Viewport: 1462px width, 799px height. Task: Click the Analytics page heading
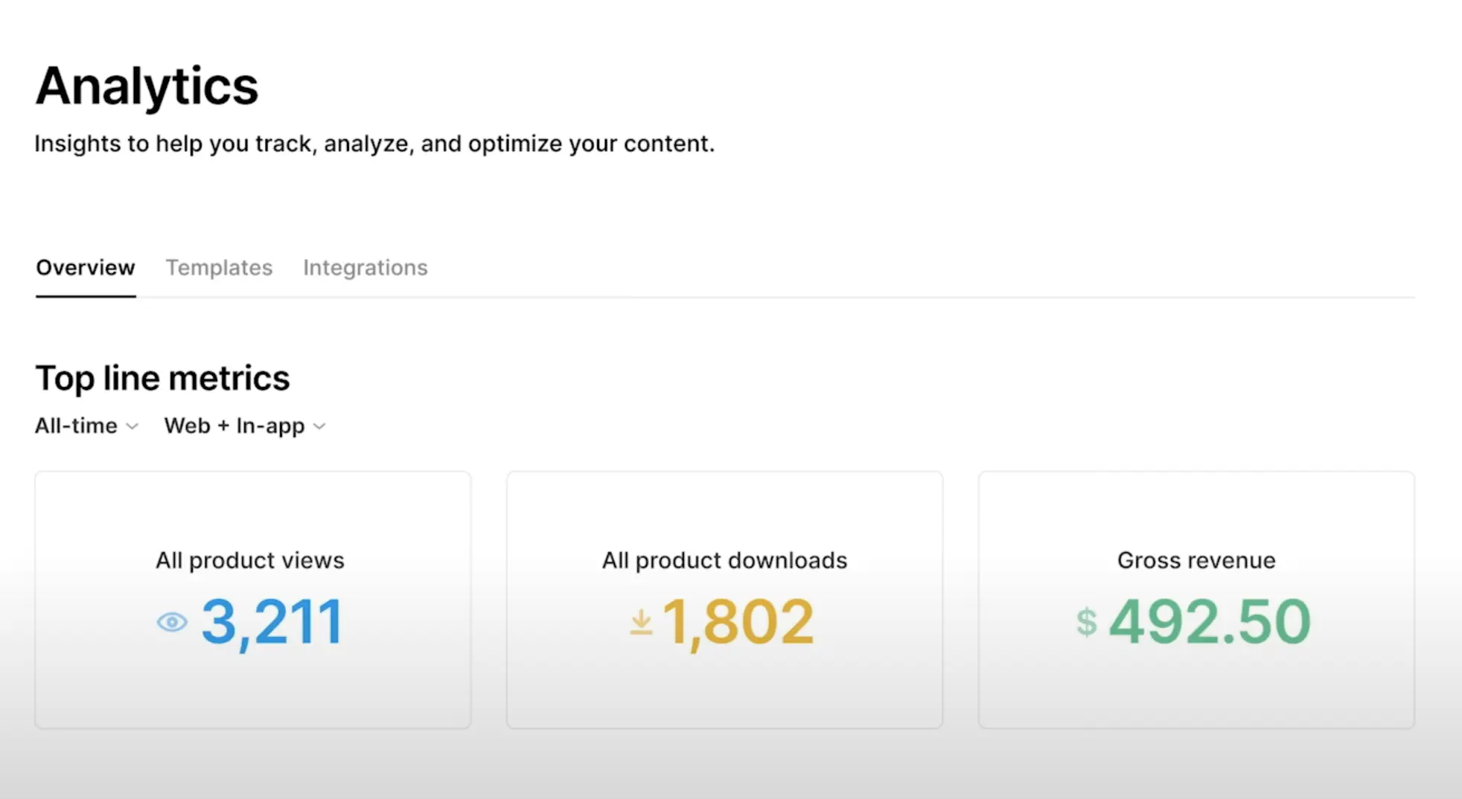(x=147, y=86)
